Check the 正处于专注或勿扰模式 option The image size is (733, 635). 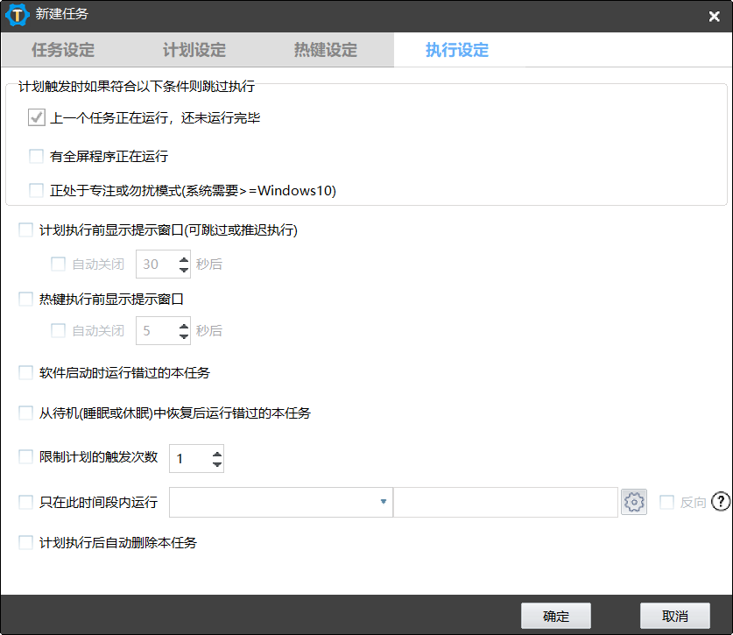pyautogui.click(x=36, y=190)
